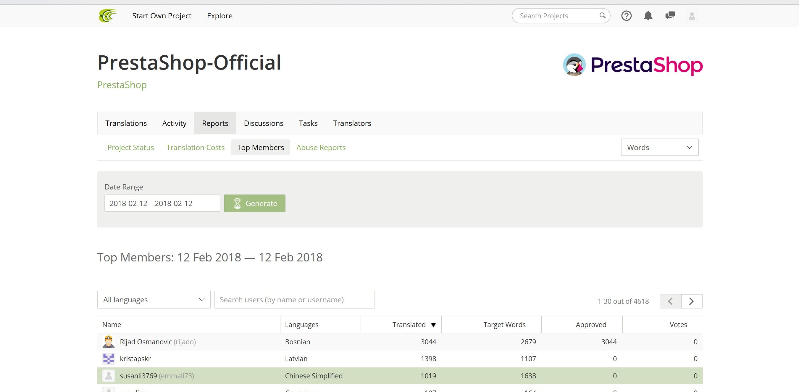Viewport: 799px width, 392px height.
Task: Click the Search Projects field
Action: coord(561,15)
